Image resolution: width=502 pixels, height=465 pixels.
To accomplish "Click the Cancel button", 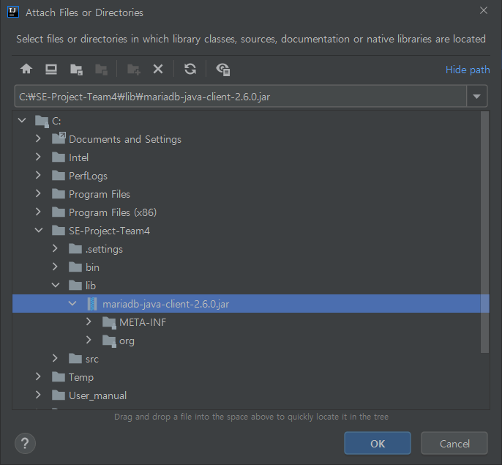I will 454,443.
